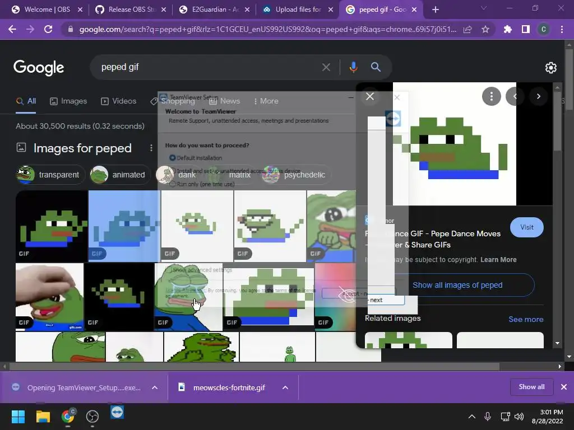Open Chrome profile avatar C
Viewport: 574px width, 430px height.
(544, 29)
